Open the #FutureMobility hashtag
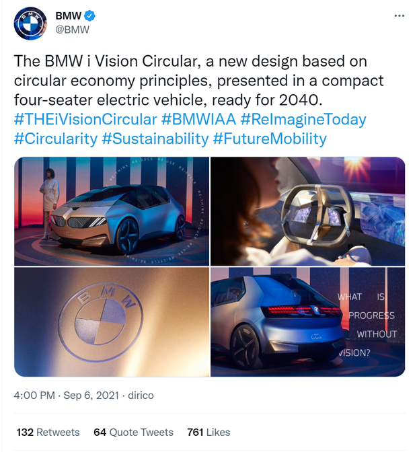The width and height of the screenshot is (417, 452). click(x=269, y=139)
